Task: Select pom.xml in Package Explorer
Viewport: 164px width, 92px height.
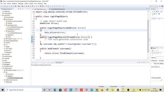Action: click(x=8, y=51)
